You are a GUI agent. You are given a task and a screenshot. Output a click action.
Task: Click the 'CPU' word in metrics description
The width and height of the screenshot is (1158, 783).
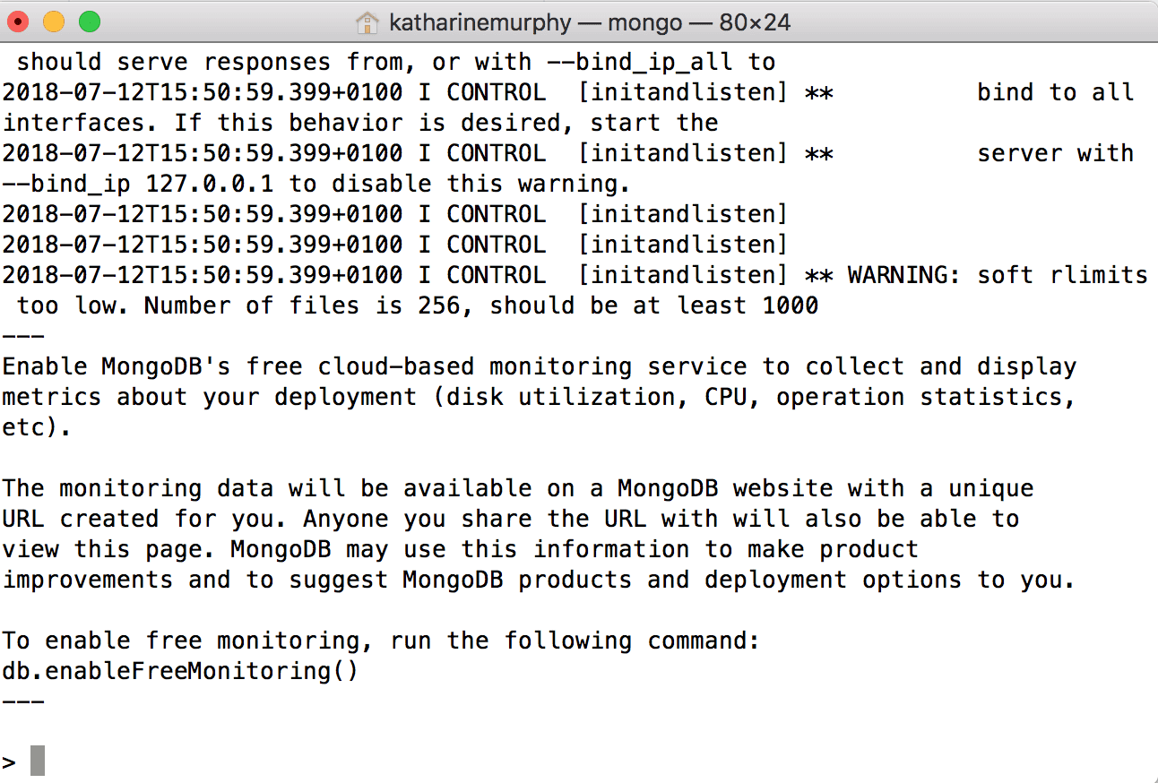coord(725,396)
